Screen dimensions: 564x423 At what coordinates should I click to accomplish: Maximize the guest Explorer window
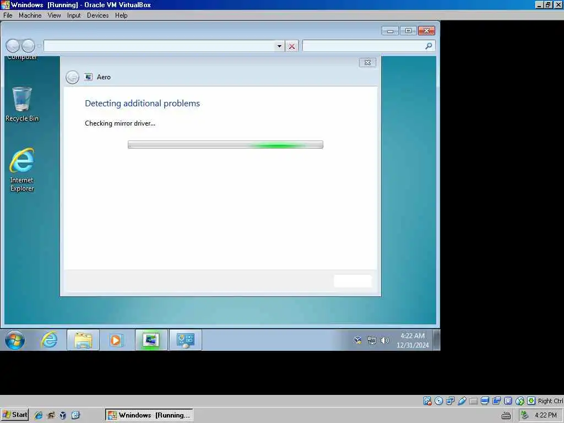408,31
